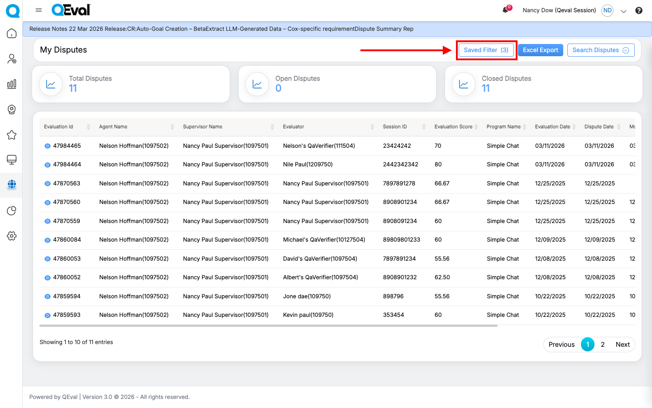
Task: Open the monitor icon in sidebar
Action: pos(12,160)
